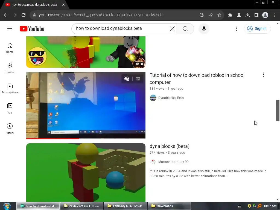Open the 'dyna blocks (beta)' video title
This screenshot has width=280, height=210.
170,146
